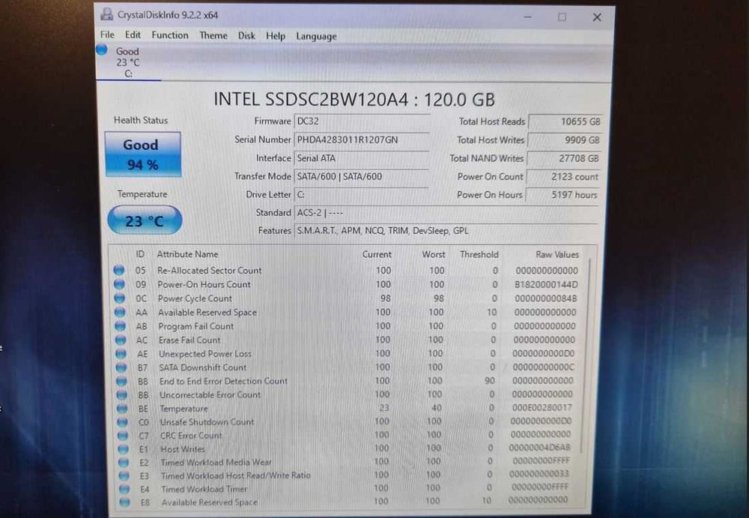
Task: Click the Serial Number field
Action: (x=362, y=139)
